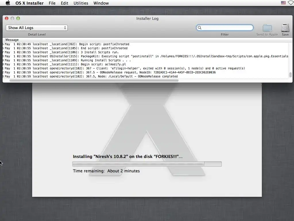The image size is (294, 221).
Task: Select the log line 'End script: postfixChrooted'
Action: point(146,48)
